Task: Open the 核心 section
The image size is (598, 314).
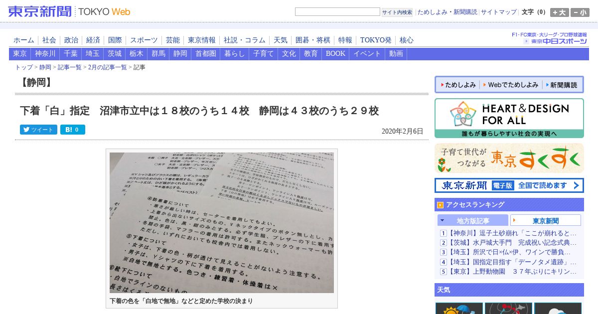Action: [407, 40]
